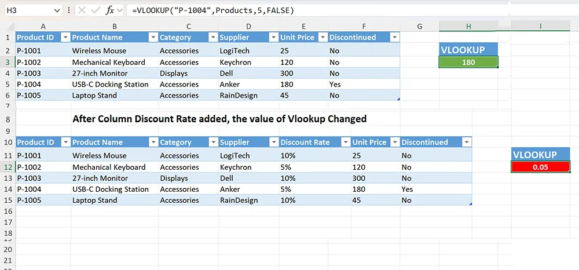Open Insert Function via fx icon
The width and height of the screenshot is (579, 270).
point(110,10)
